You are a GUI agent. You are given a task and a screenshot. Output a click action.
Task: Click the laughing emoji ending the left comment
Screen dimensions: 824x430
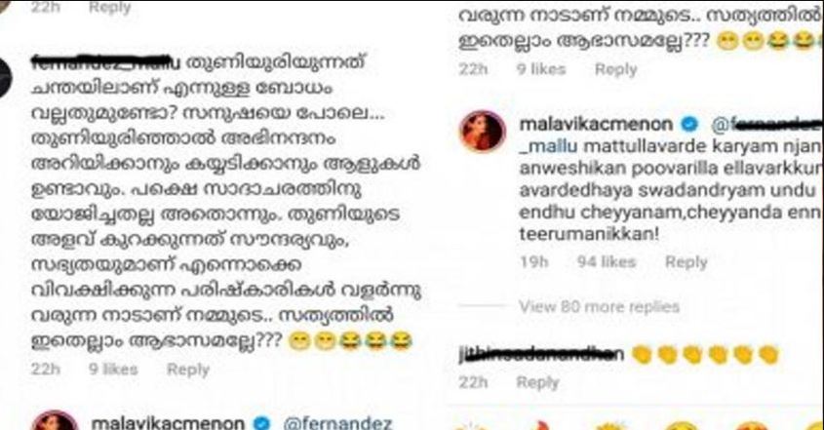click(x=401, y=341)
